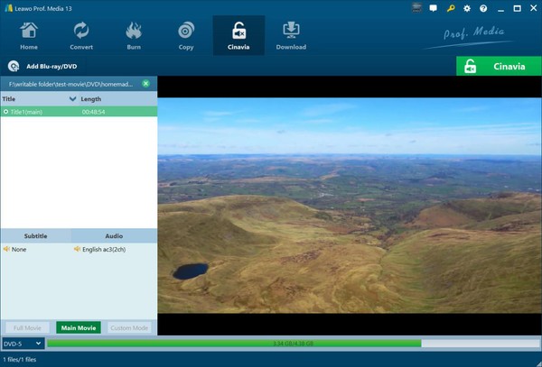Open the DVD-5 disc type dropdown
Screen dimensions: 542x367
click(23, 344)
